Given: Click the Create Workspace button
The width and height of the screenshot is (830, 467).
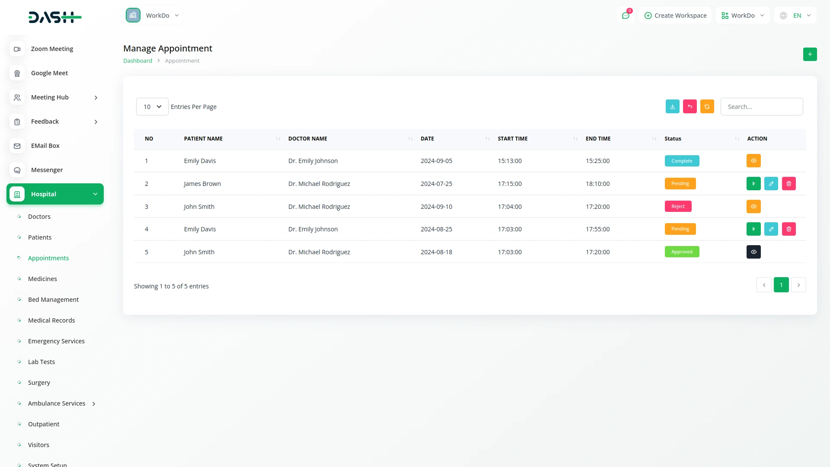Looking at the screenshot, I should coord(675,16).
